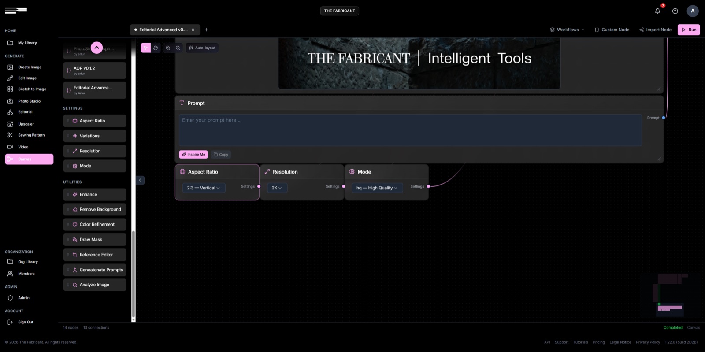Select the AOP v0.1.2 custom node
Screen dimensions: 705x352
(x=95, y=70)
